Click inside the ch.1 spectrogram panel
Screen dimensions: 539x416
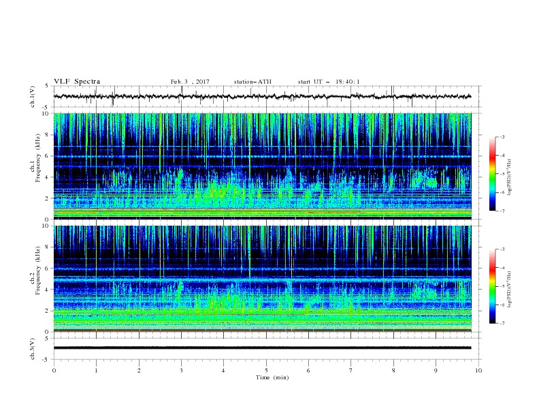(x=262, y=166)
